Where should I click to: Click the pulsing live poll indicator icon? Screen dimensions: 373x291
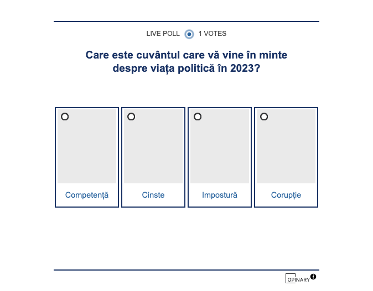189,34
